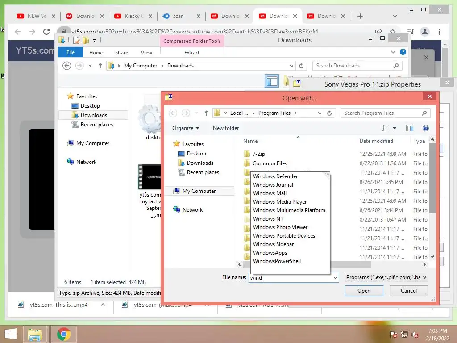457x343 pixels.
Task: Reload the Chrome page
Action: (x=46, y=32)
